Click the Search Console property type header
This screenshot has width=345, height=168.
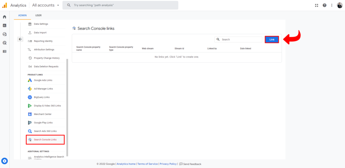(121, 48)
